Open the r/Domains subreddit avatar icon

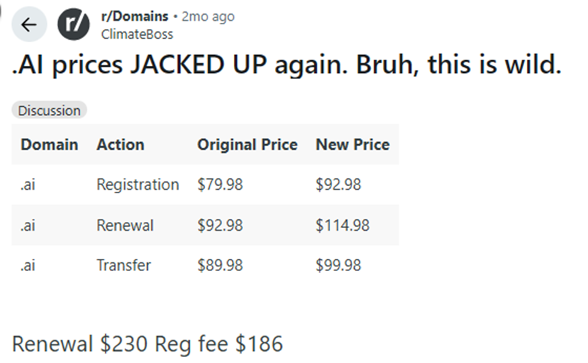click(73, 25)
